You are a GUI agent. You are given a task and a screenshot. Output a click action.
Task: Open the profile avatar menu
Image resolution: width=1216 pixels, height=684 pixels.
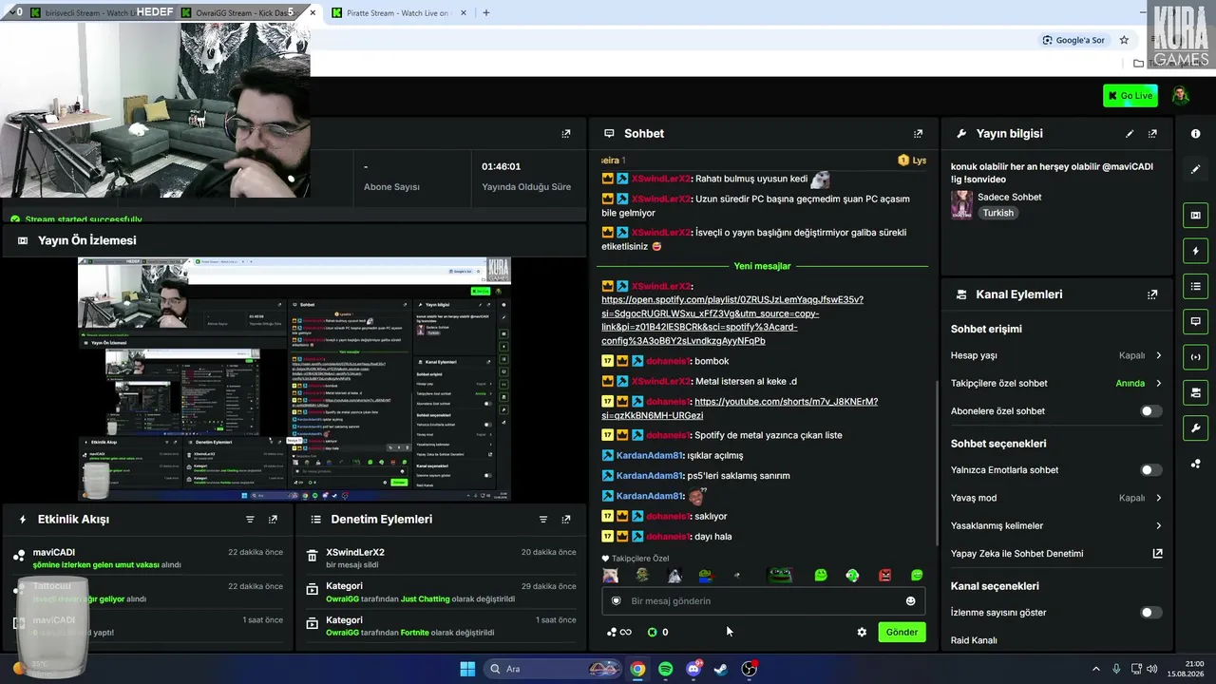(1180, 95)
